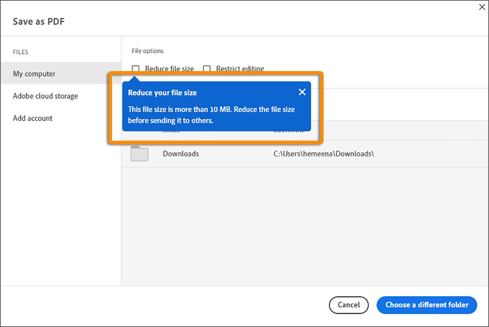489x327 pixels.
Task: Sort files by the NAME column
Action: tap(171, 130)
